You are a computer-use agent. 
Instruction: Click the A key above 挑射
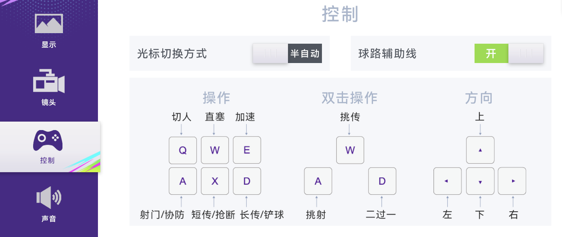click(318, 181)
